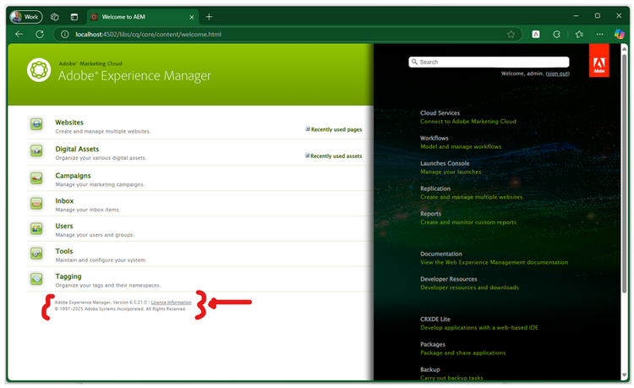The height and width of the screenshot is (388, 634).
Task: Open a new browser tab
Action: pos(209,17)
